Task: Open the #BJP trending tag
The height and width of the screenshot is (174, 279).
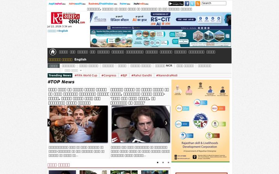Action: 124,75
